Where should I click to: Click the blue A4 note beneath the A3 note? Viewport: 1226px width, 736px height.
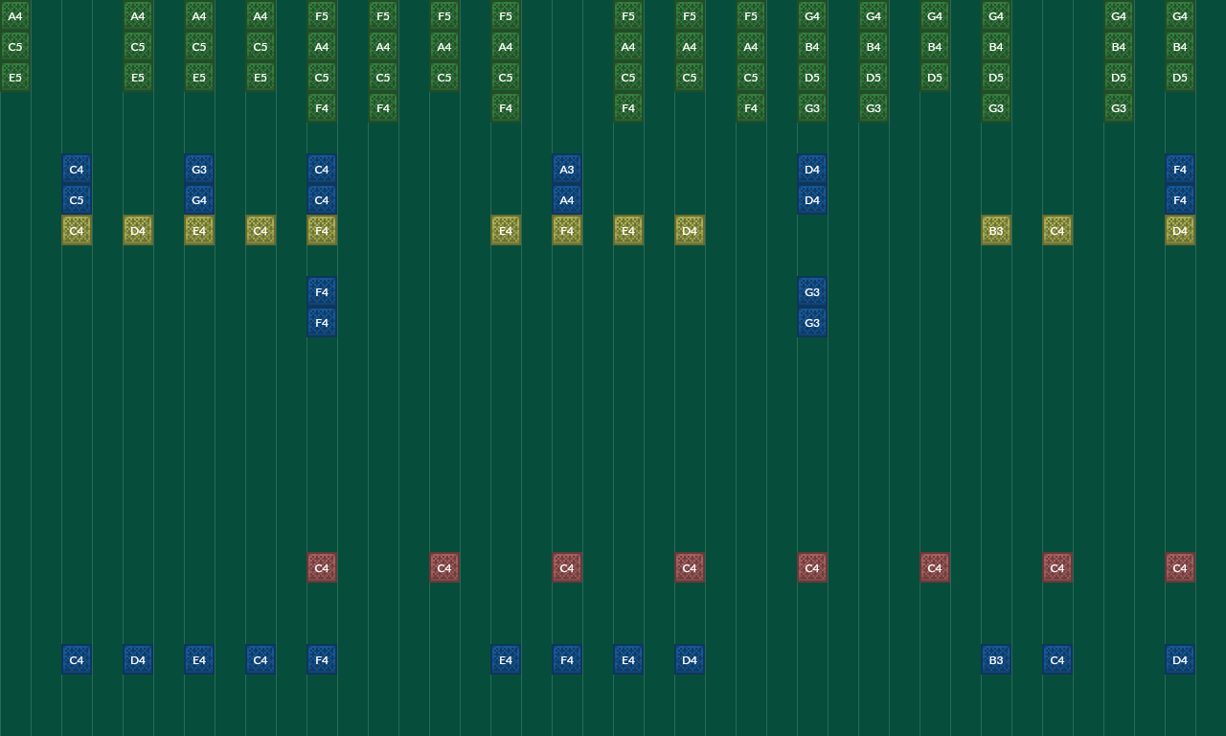tap(567, 199)
